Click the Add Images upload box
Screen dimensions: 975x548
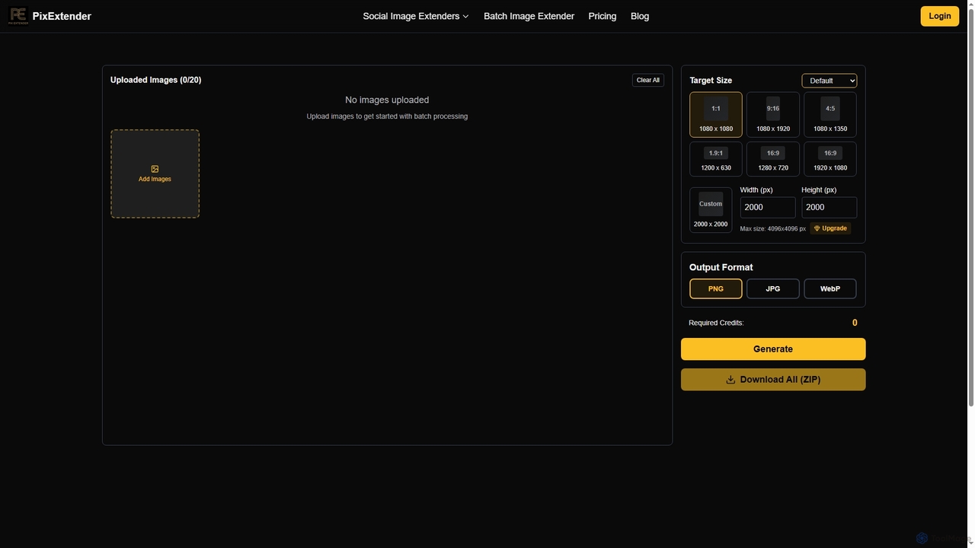[x=155, y=174]
